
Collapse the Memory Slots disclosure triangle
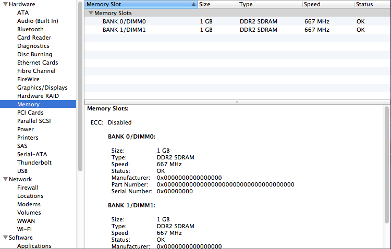[91, 13]
